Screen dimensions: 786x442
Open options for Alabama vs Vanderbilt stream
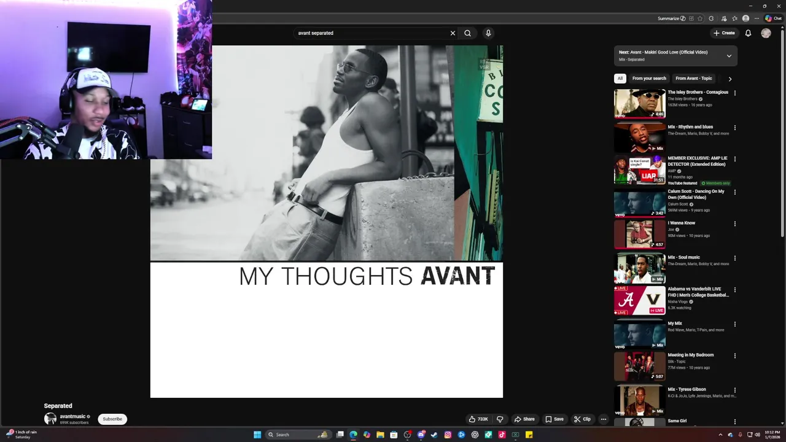(x=734, y=290)
